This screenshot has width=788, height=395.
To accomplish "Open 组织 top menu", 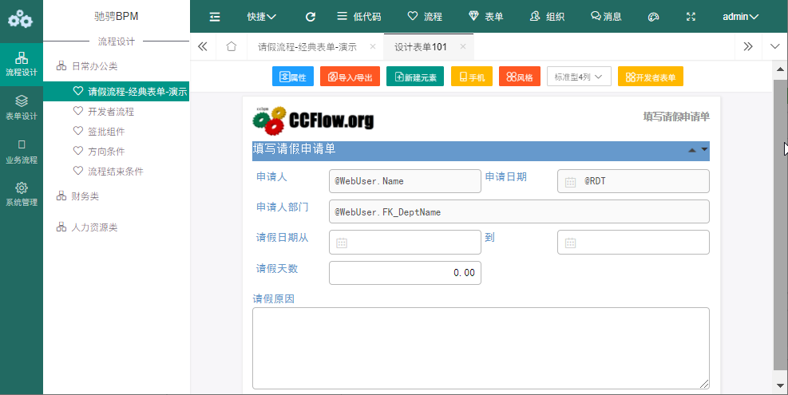I will click(x=547, y=17).
